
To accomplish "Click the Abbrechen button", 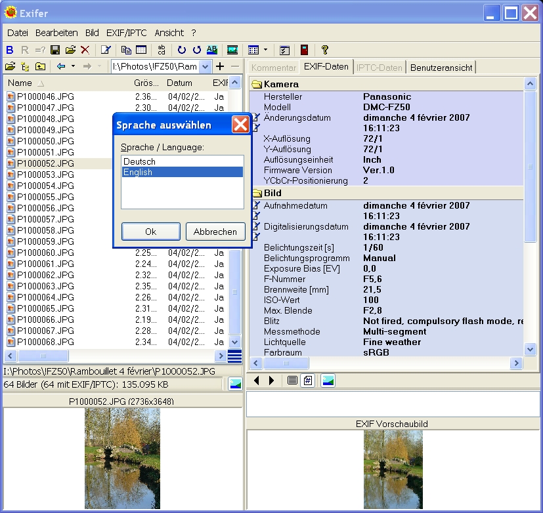I will [x=215, y=232].
